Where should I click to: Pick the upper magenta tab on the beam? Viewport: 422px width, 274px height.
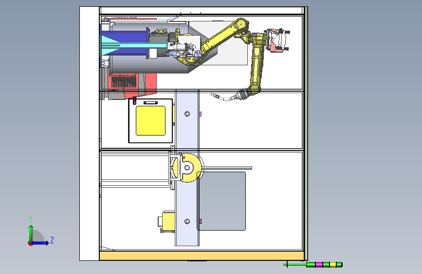point(200,114)
